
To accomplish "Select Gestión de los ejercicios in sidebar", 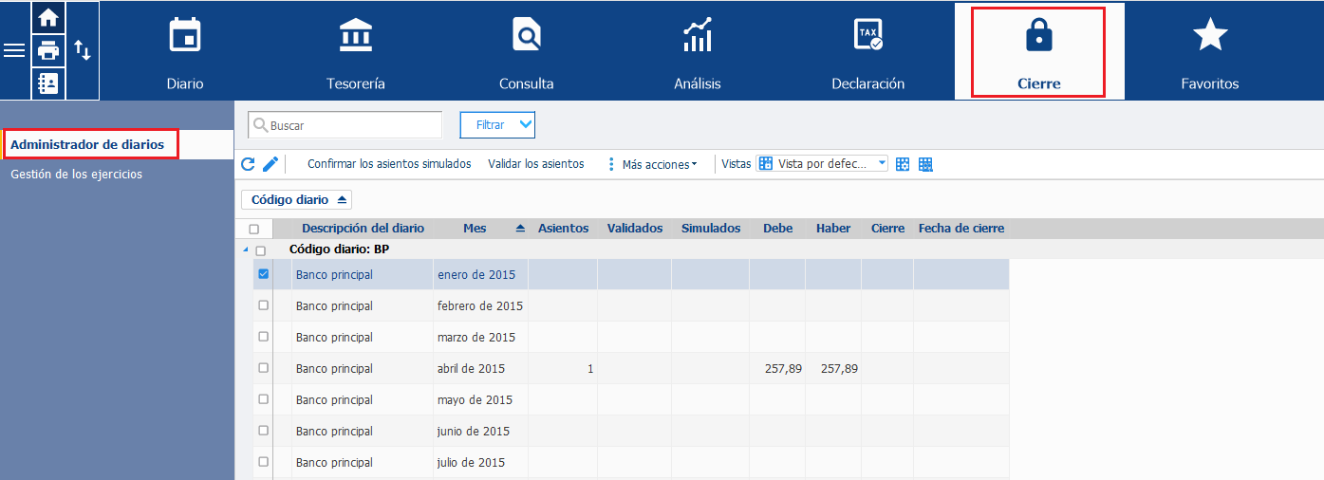I will click(x=77, y=175).
